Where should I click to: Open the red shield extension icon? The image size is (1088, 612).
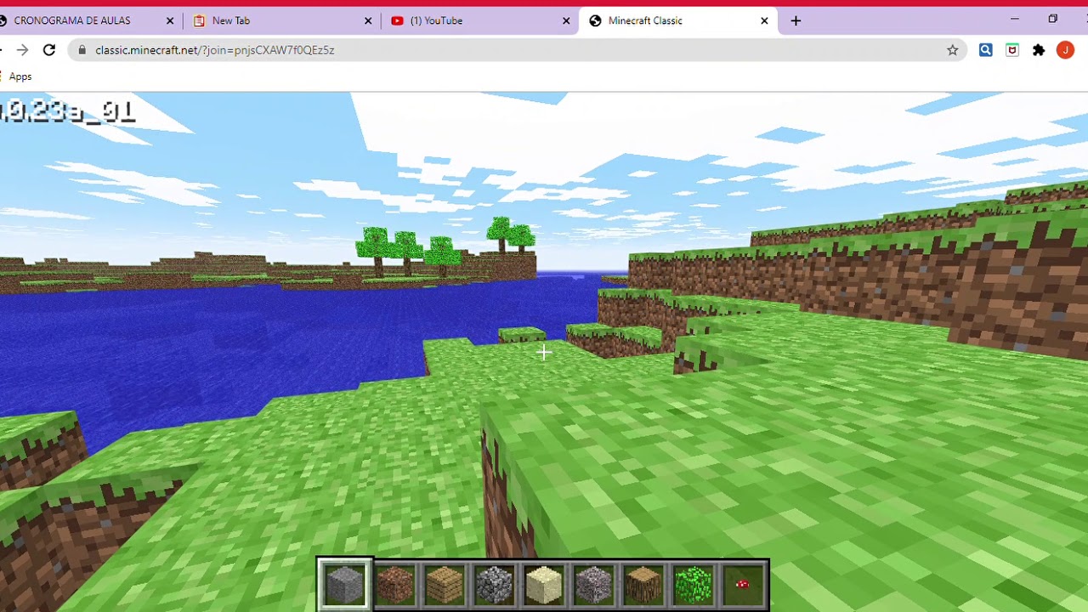pyautogui.click(x=1011, y=50)
